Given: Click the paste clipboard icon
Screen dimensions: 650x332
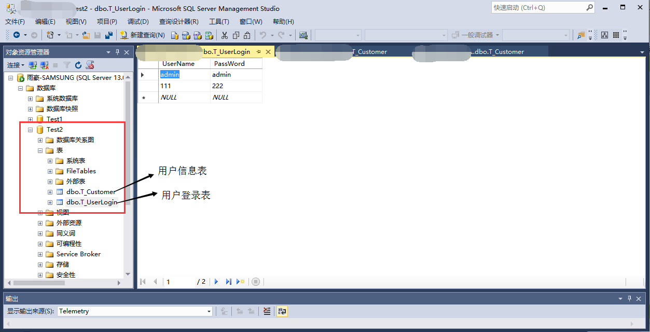Looking at the screenshot, I should 247,35.
